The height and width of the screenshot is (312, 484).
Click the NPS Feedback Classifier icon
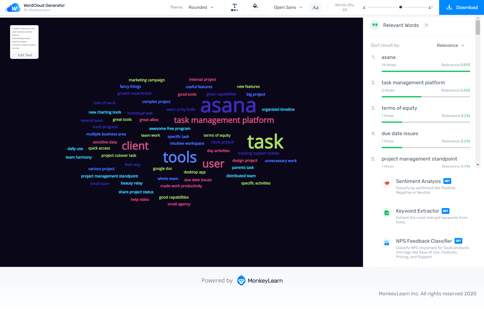(387, 243)
